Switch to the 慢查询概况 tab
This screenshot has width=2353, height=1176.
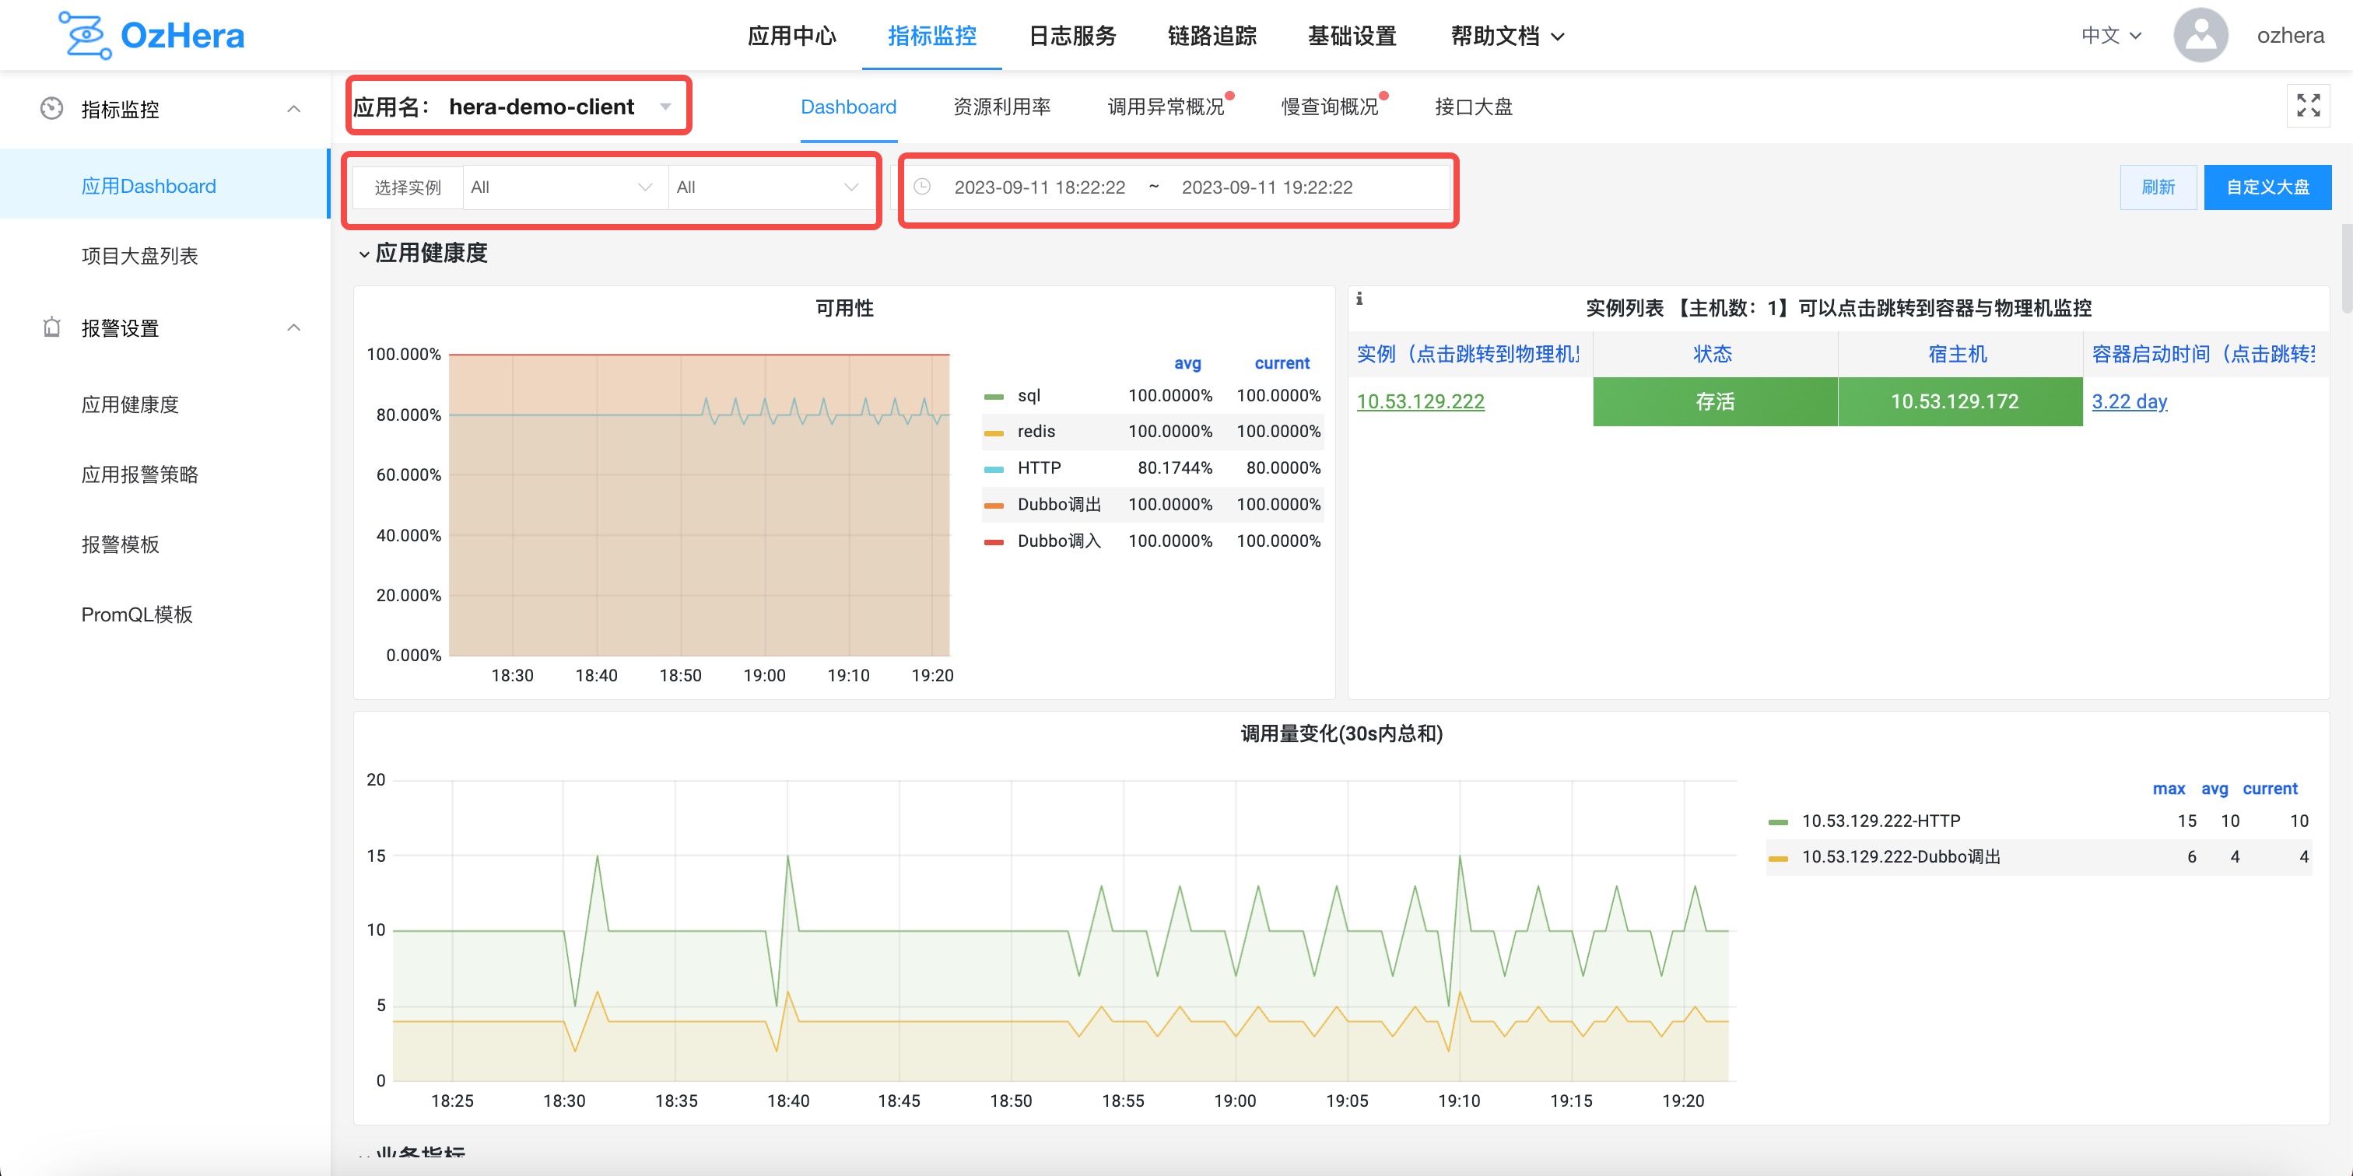click(x=1329, y=107)
